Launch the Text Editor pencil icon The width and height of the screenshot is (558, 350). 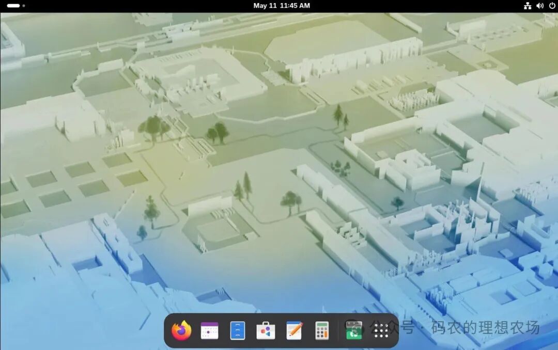click(295, 330)
